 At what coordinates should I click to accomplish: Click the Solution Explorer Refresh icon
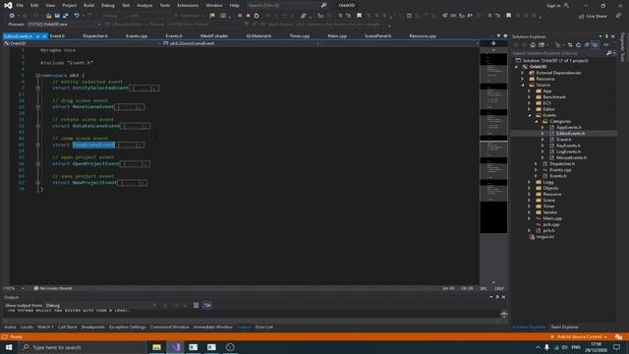(x=578, y=45)
